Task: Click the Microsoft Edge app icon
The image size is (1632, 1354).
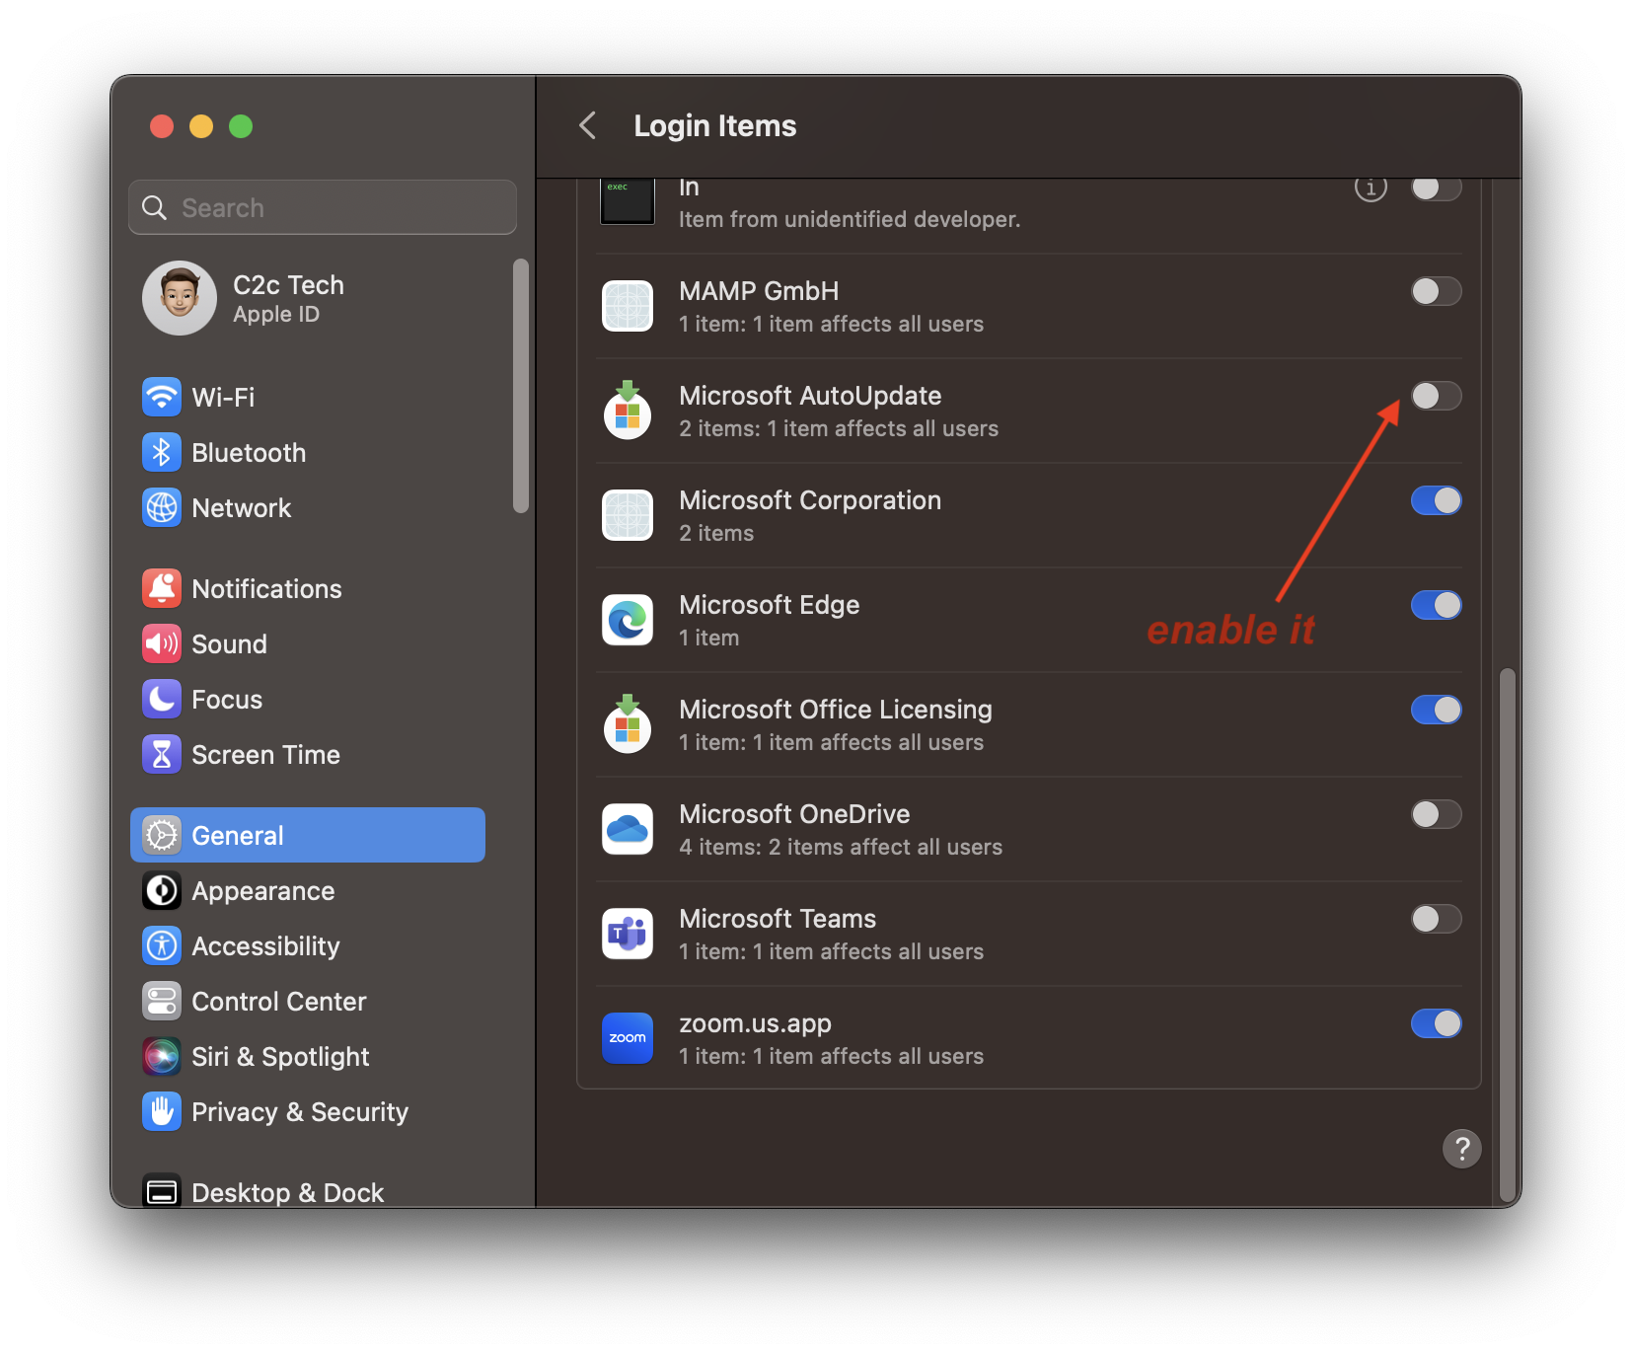Action: point(628,620)
